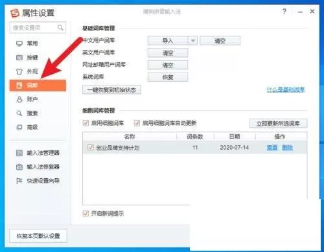Expand the 导入 dropdown arrow
This screenshot has width=324, height=252.
pos(193,41)
